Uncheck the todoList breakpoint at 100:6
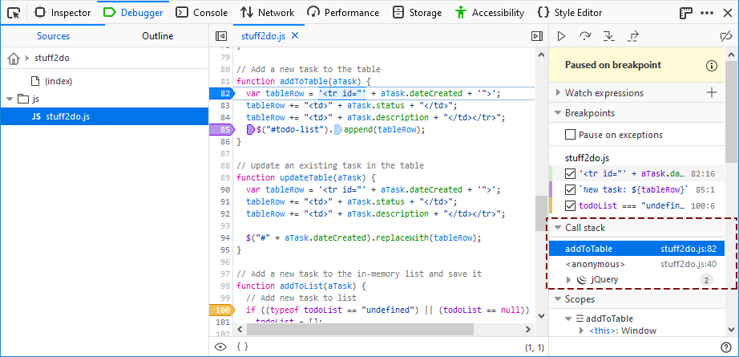 pyautogui.click(x=571, y=205)
